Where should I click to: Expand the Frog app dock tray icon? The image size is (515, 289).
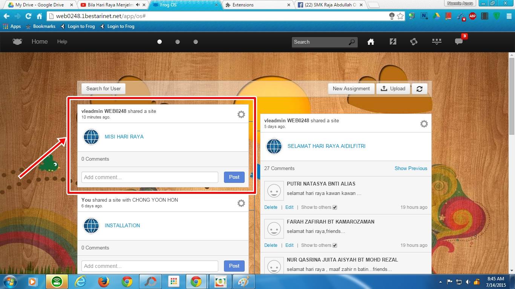coord(437,42)
